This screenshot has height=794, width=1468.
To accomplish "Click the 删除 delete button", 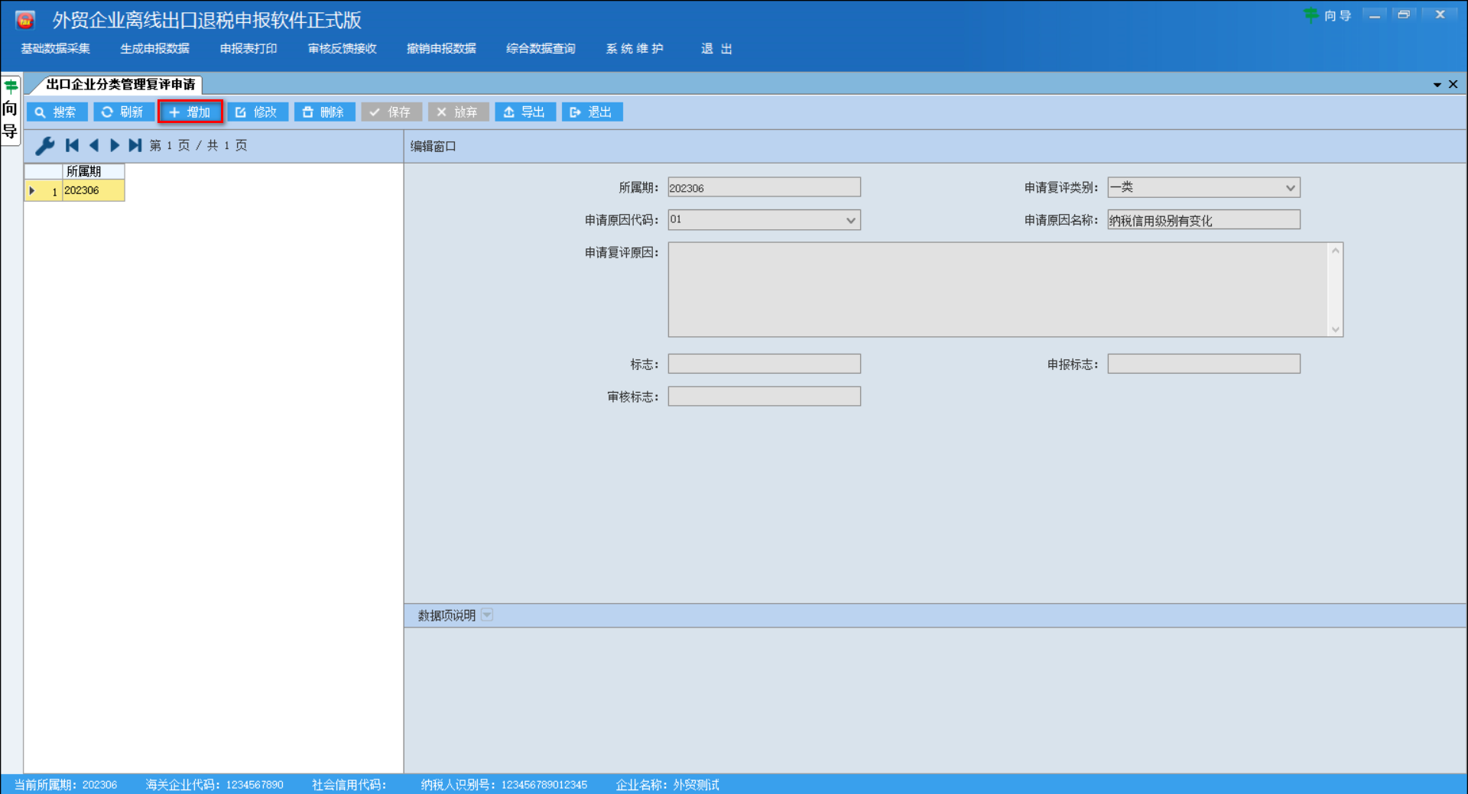I will tap(324, 112).
